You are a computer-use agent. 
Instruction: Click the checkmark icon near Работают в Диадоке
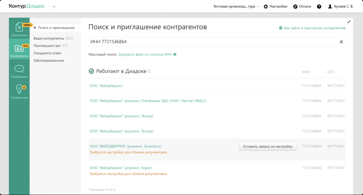click(92, 71)
